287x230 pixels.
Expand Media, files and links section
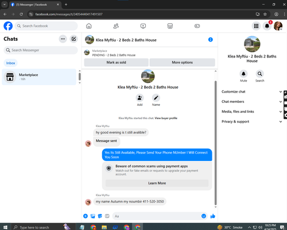click(252, 112)
